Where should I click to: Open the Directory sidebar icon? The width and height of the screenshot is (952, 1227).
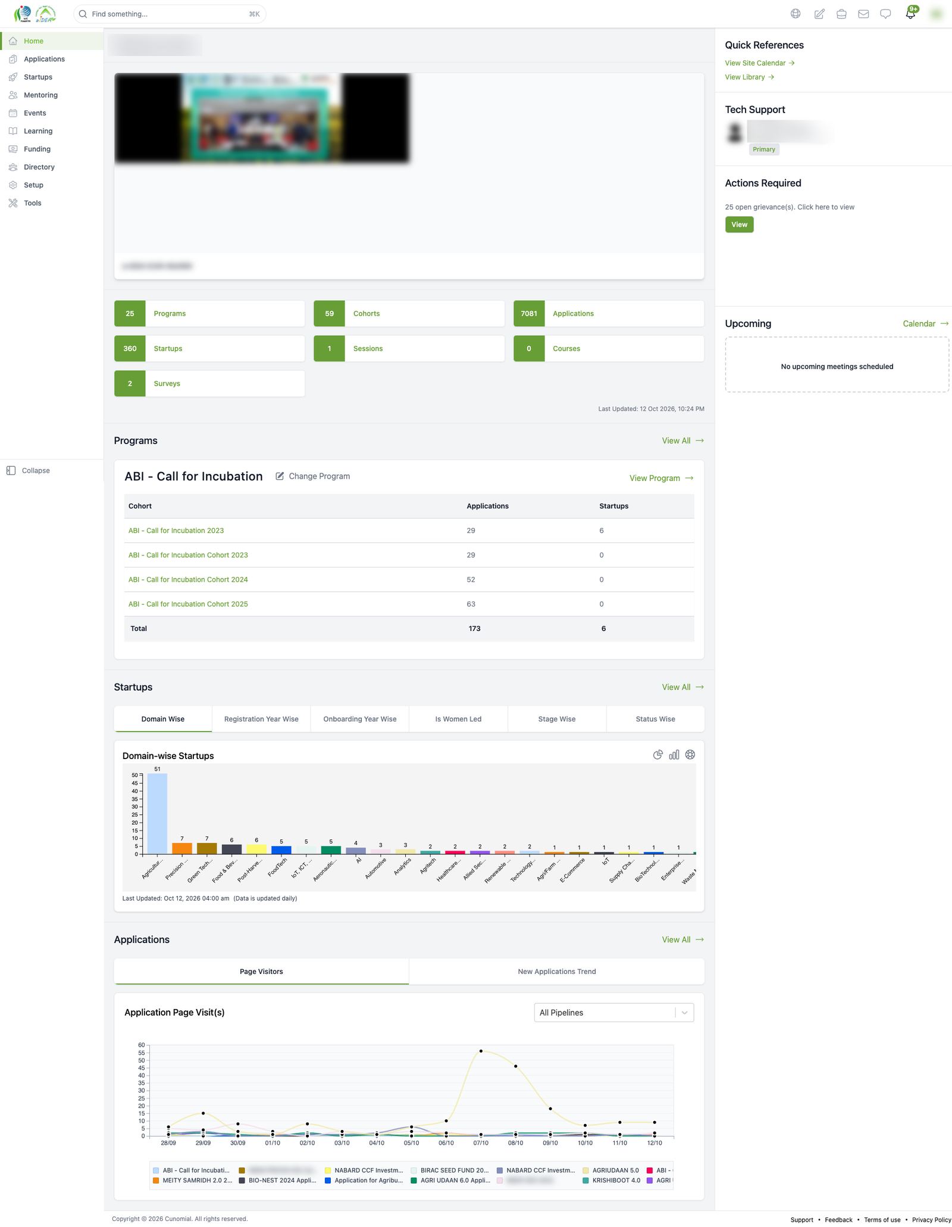(13, 167)
